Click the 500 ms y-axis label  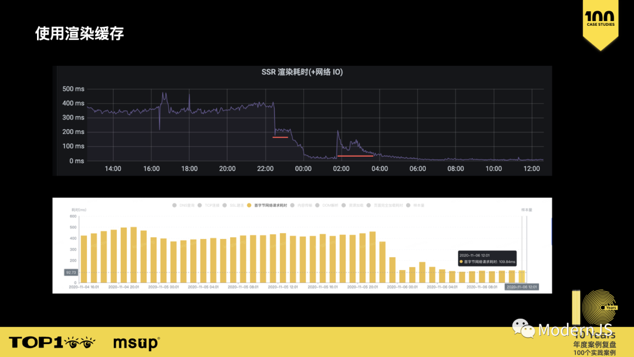(73, 89)
